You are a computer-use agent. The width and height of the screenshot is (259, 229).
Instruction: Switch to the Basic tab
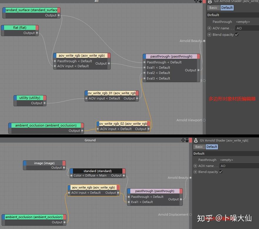(213, 8)
